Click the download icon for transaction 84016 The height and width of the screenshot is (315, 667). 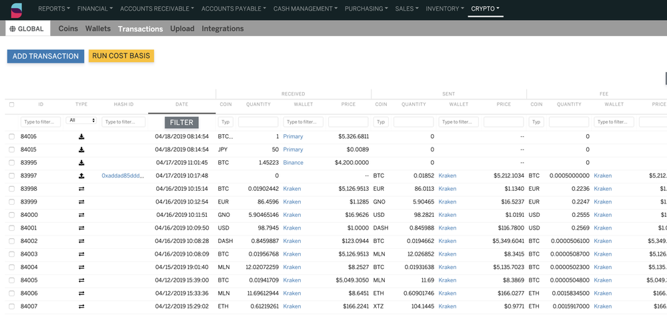pos(81,137)
